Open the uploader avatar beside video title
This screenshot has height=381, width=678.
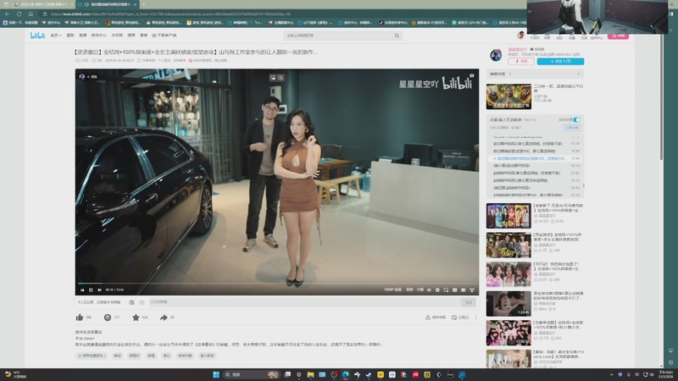pyautogui.click(x=496, y=55)
